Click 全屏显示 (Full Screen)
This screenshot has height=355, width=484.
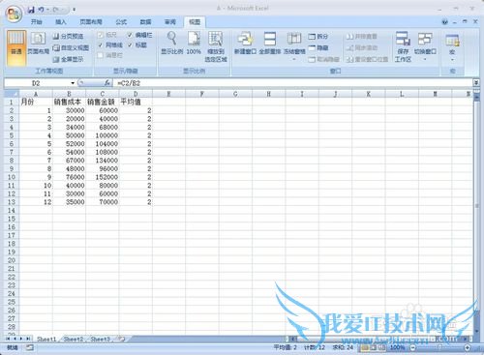(69, 59)
